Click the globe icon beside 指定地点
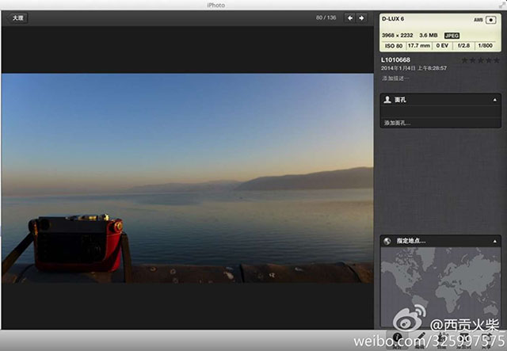Viewport: 507px width, 351px height. click(387, 241)
